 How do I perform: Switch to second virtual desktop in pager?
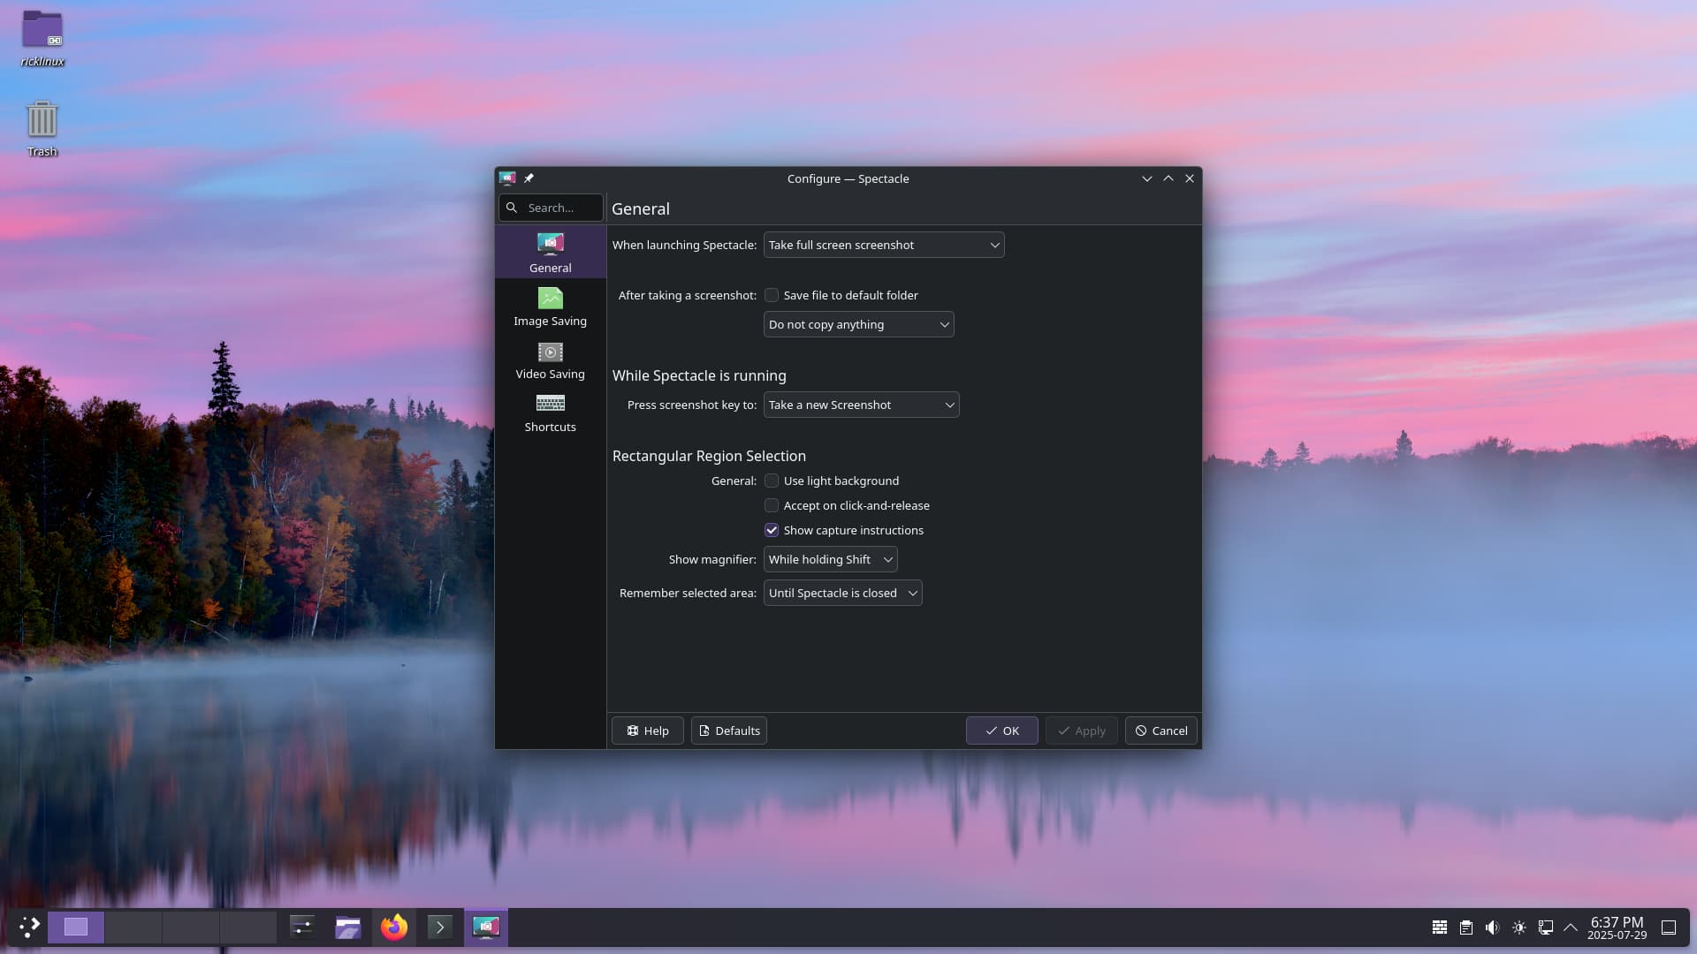(133, 927)
